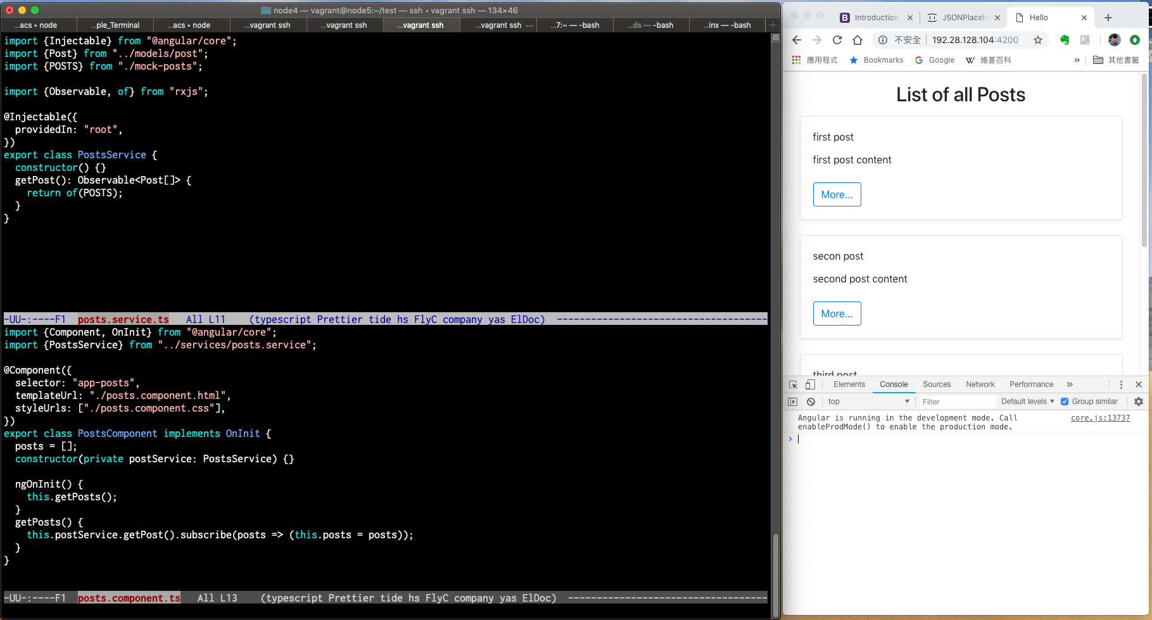Switch to the Network panel

coord(980,384)
